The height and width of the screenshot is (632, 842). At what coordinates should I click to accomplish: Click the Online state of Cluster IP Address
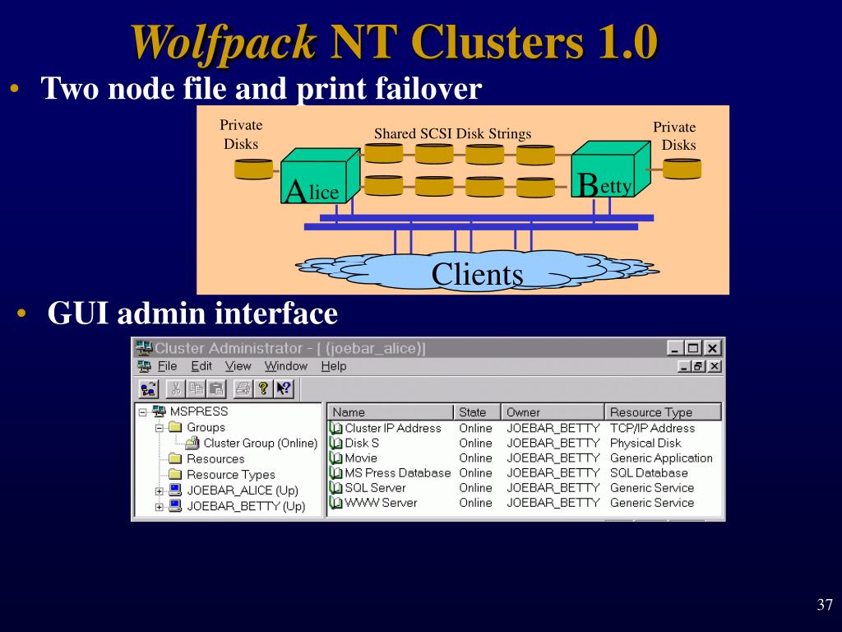point(476,428)
